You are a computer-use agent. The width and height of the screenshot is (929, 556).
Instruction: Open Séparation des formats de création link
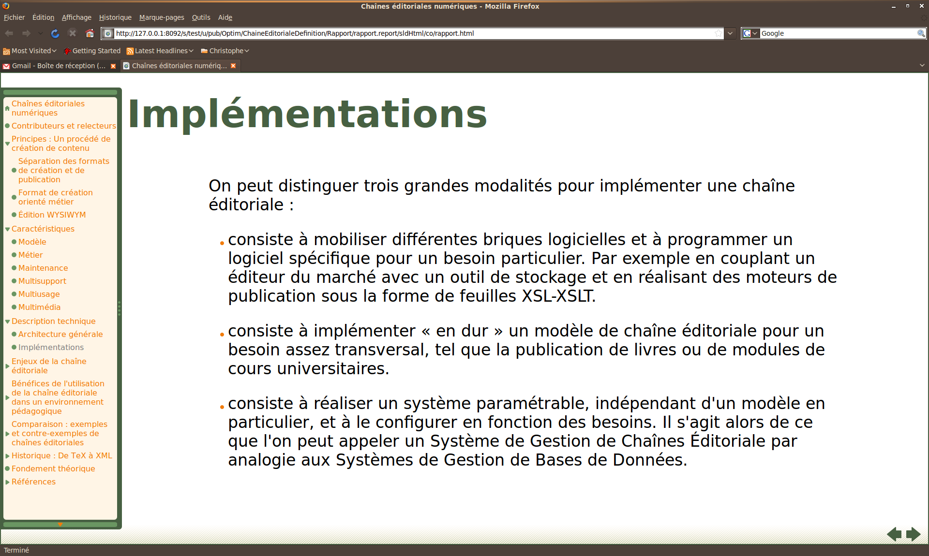(x=64, y=170)
